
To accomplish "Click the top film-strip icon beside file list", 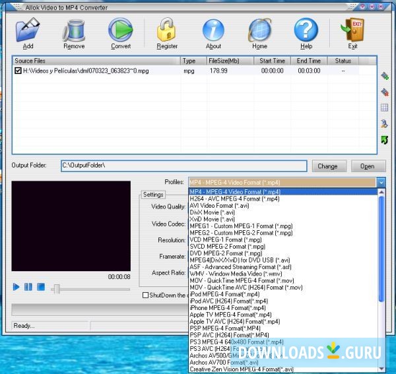I will click(385, 76).
